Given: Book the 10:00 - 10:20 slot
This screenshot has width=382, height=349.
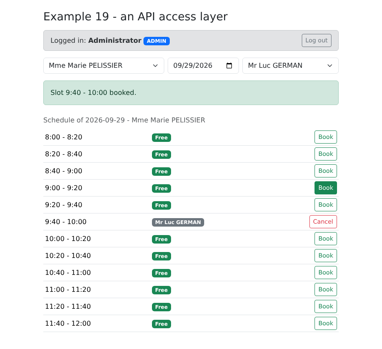Looking at the screenshot, I should tap(326, 238).
